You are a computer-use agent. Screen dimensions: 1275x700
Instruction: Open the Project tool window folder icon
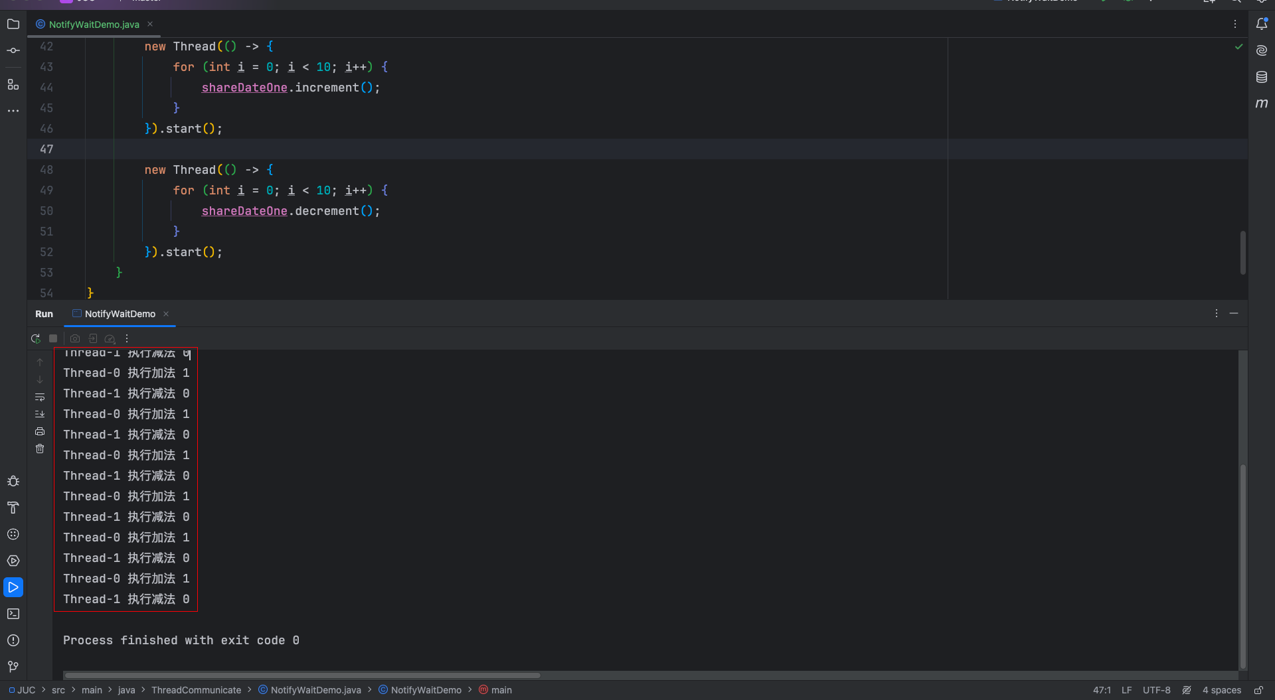click(13, 24)
